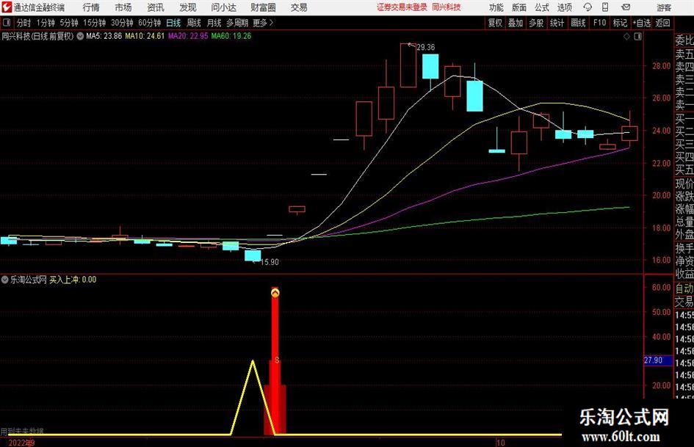Switch to the 5分钟 period
Viewport: 694px width, 447px height.
(x=68, y=23)
